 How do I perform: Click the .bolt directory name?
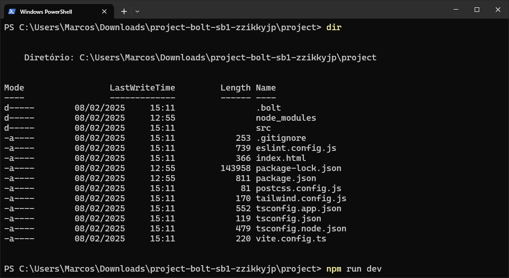coord(268,108)
